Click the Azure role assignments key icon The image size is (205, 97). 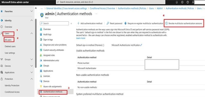click(x=41, y=87)
